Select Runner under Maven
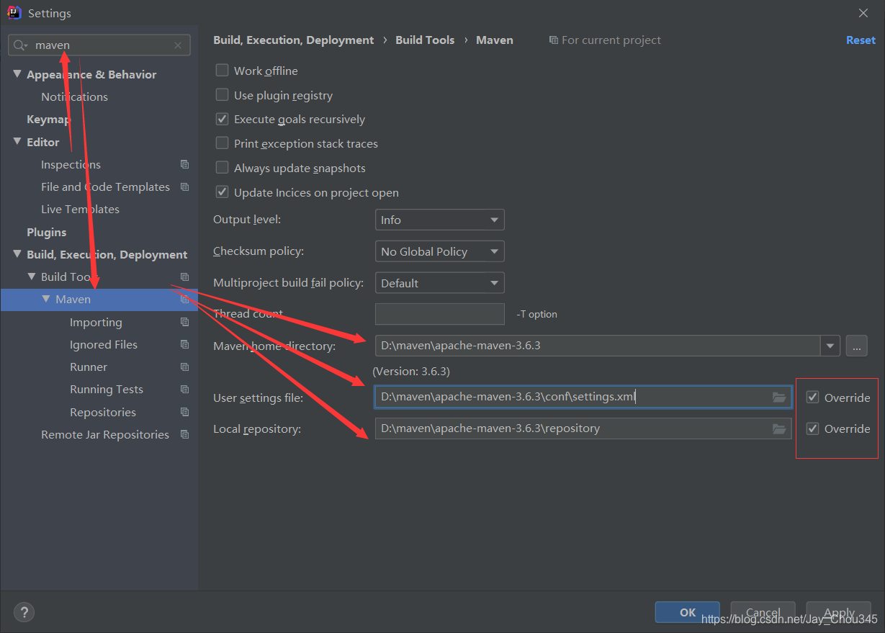This screenshot has height=633, width=885. point(89,367)
